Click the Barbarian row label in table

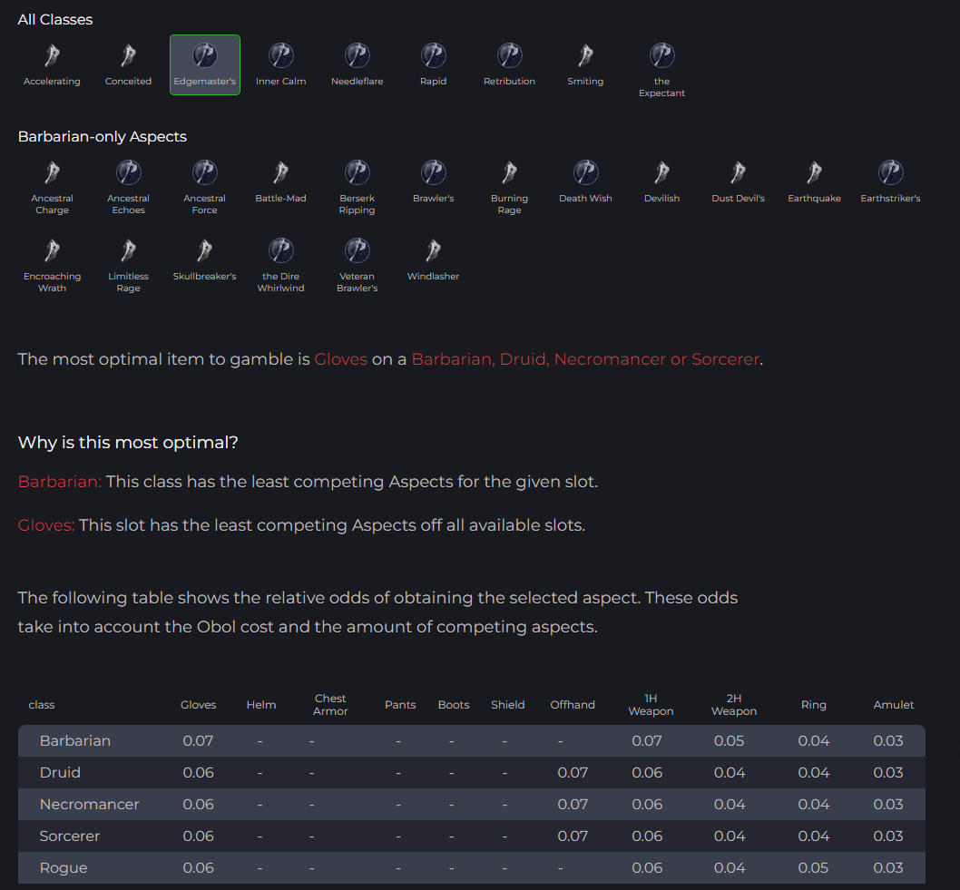tap(75, 740)
